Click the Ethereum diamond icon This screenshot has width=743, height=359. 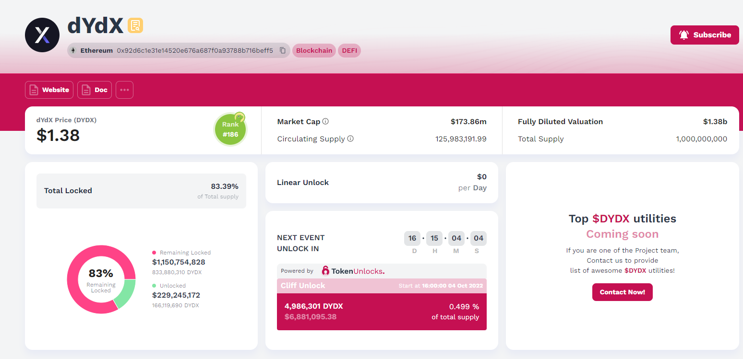[73, 50]
